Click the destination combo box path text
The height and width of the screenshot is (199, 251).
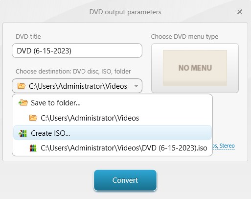(x=78, y=86)
